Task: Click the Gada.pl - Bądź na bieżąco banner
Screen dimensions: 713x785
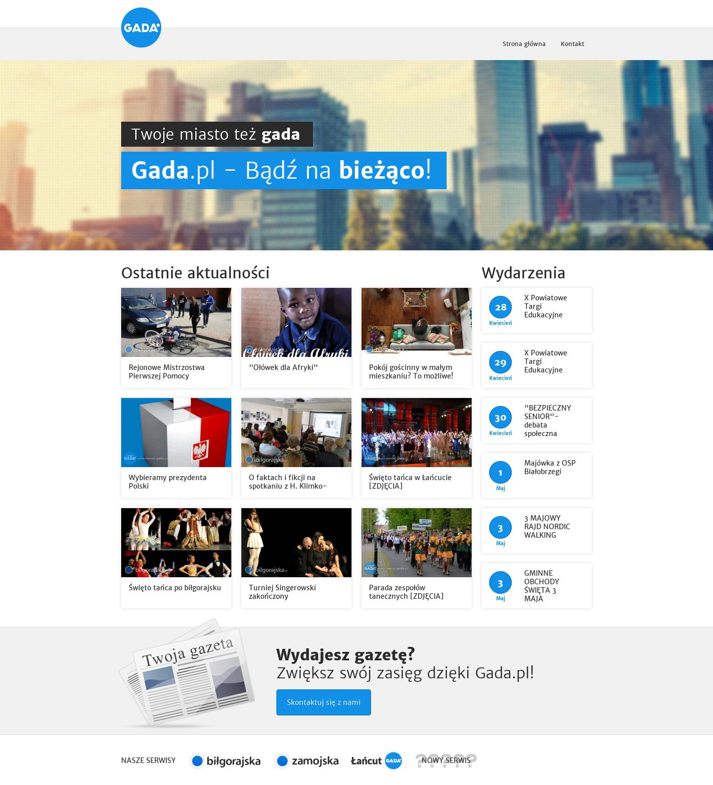Action: pos(284,170)
